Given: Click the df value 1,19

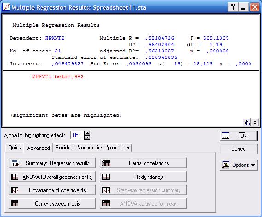Looking at the screenshot, I should pyautogui.click(x=216, y=45).
